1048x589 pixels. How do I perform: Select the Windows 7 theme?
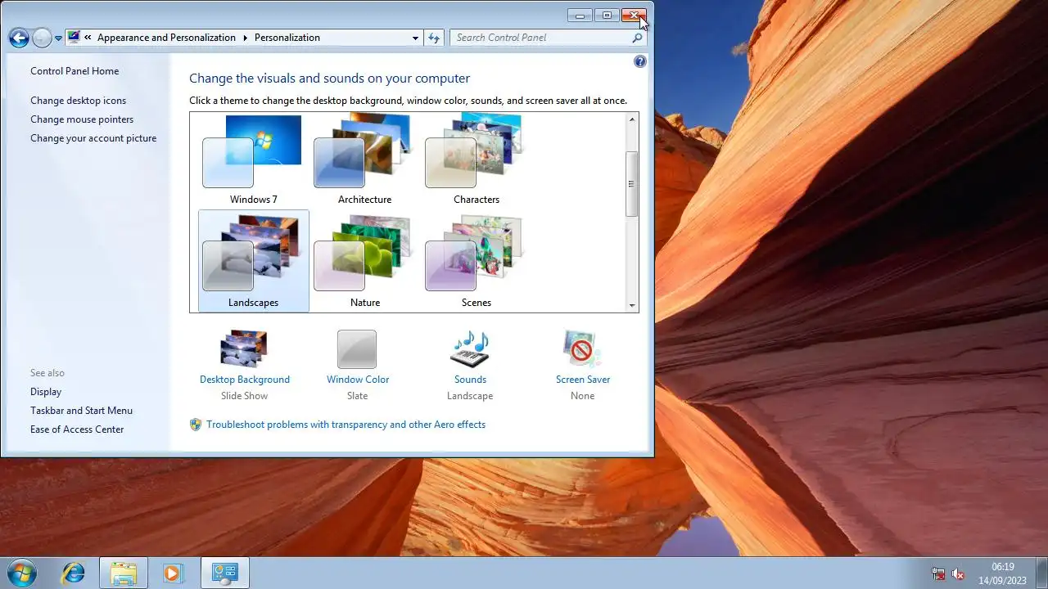[253, 160]
